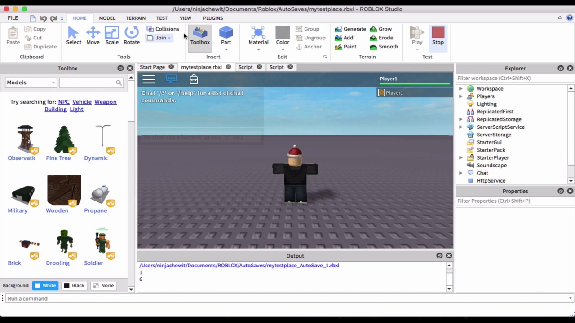Viewport: 575px width, 323px height.
Task: Set toolbox background to Black
Action: (74, 285)
